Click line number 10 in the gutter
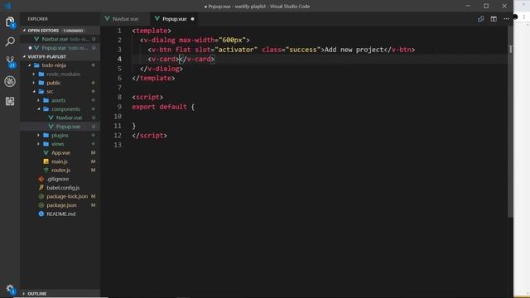 (118, 116)
